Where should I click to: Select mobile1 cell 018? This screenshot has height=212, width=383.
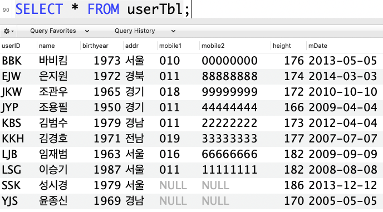(x=170, y=92)
